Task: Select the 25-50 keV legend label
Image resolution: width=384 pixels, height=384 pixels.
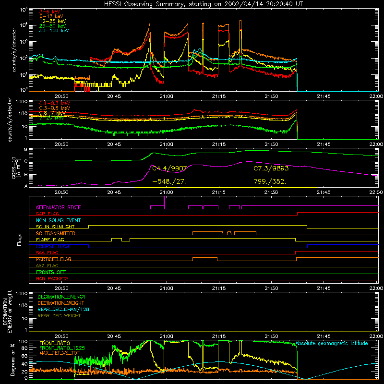Action: 52,26
